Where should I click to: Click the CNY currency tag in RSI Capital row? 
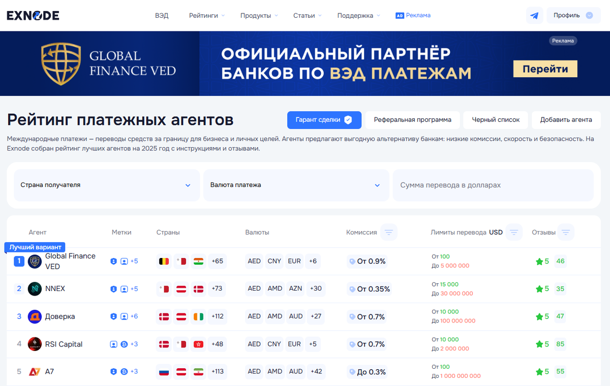[x=274, y=344]
